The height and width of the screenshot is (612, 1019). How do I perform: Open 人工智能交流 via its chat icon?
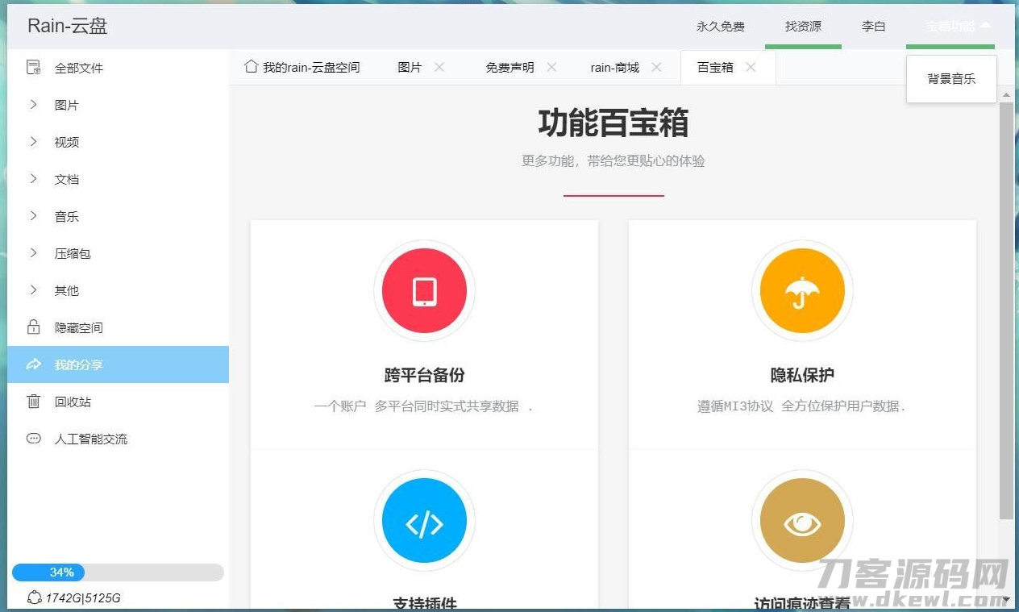coord(33,439)
